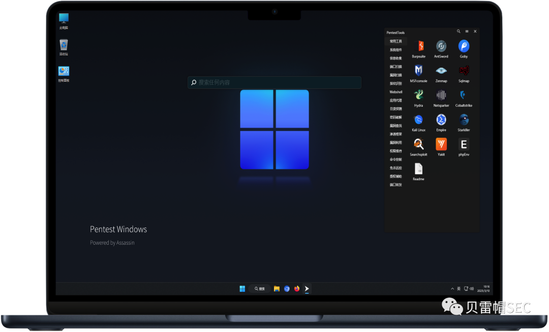The height and width of the screenshot is (332, 549).
Task: Open the 命令控制 category
Action: point(395,159)
